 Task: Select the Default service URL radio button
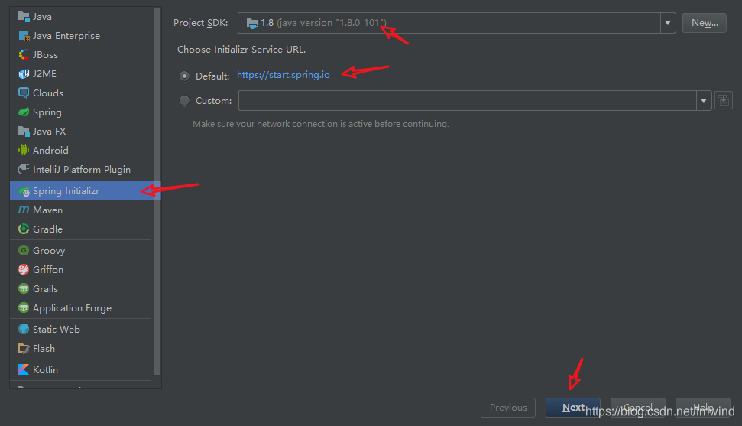pos(184,76)
